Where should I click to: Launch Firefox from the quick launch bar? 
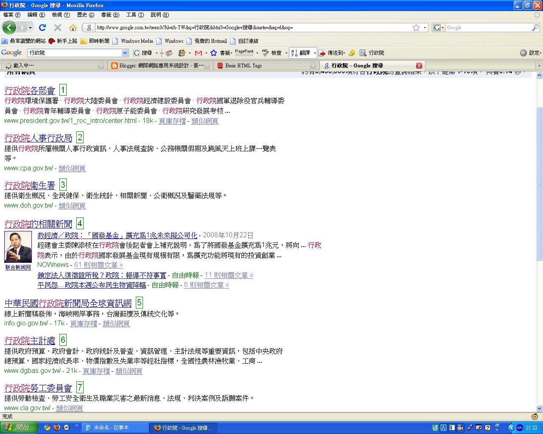(57, 428)
